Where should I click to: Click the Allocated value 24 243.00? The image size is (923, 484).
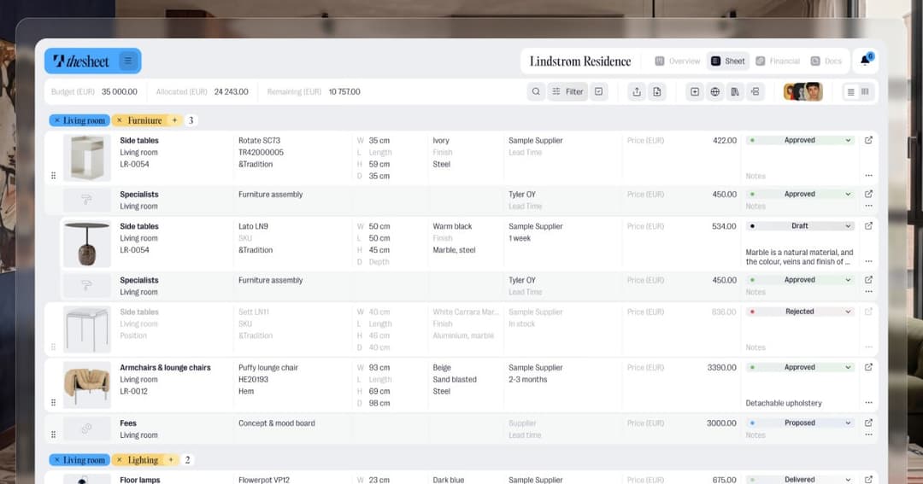click(231, 91)
